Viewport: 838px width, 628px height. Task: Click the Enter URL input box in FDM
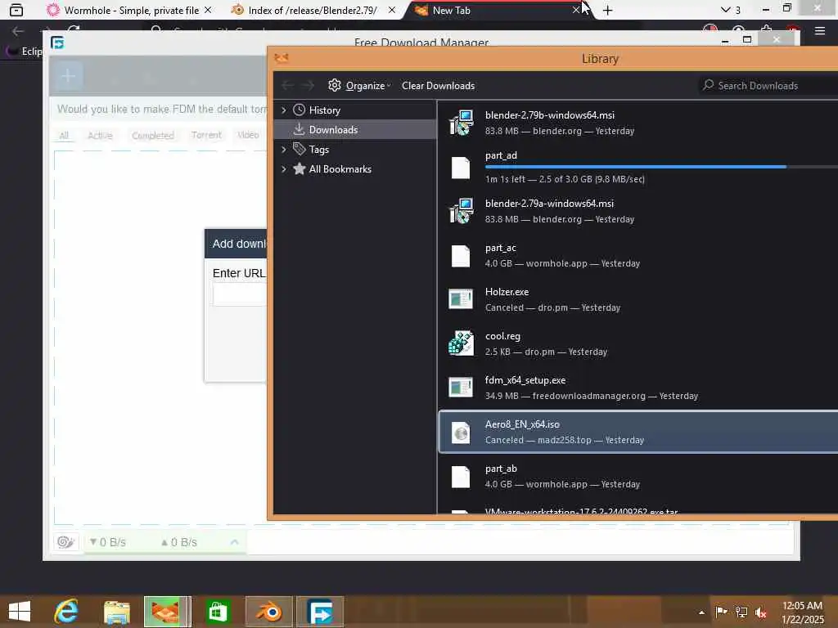pyautogui.click(x=240, y=294)
